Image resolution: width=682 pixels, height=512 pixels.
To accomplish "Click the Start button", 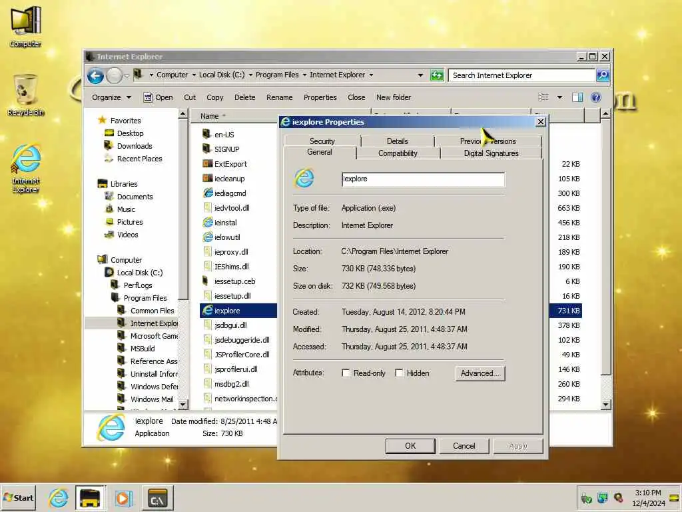I will tap(18, 497).
